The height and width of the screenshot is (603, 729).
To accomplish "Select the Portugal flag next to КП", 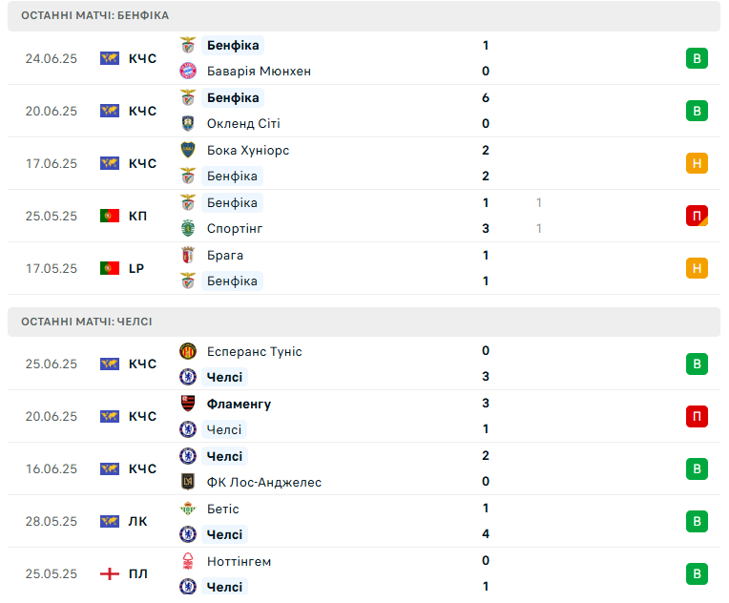I will tap(110, 216).
